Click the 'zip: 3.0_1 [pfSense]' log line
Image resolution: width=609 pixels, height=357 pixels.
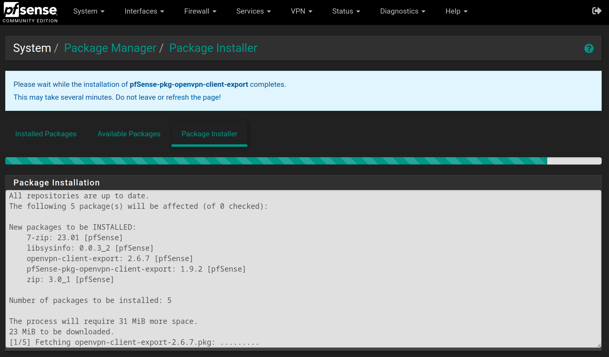[70, 280]
